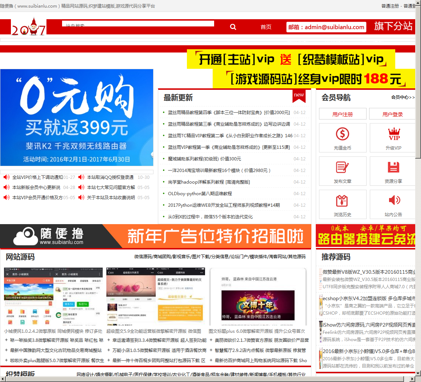The image size is (421, 382).
Task: Go to 首页 in the header
Action: 266,27
